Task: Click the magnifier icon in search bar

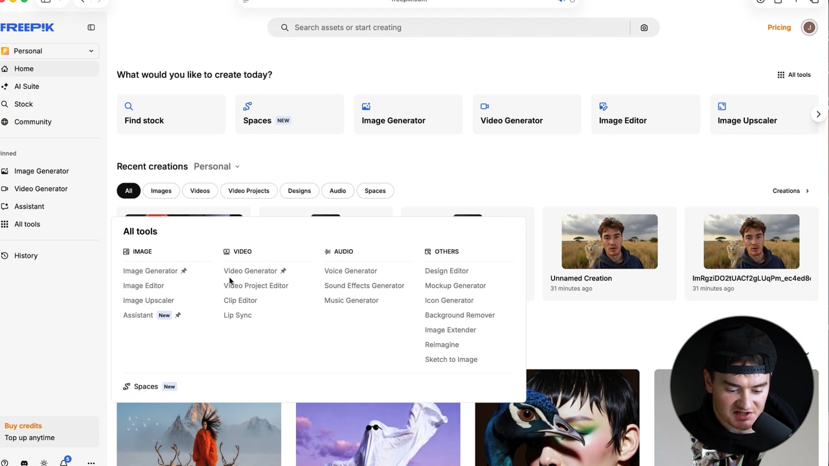Action: 284,28
